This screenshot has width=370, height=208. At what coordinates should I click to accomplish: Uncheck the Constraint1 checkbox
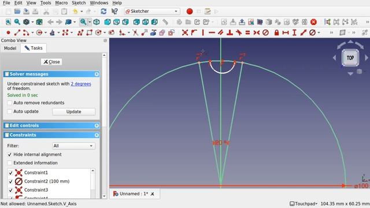click(10, 173)
